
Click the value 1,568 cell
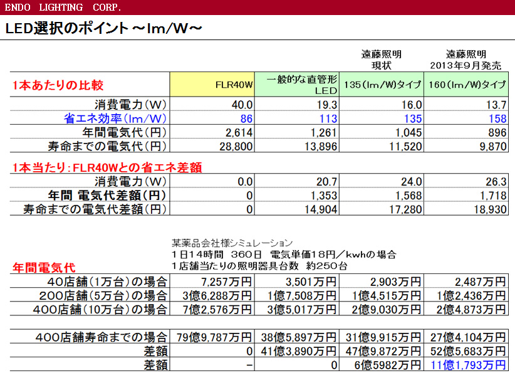point(408,196)
